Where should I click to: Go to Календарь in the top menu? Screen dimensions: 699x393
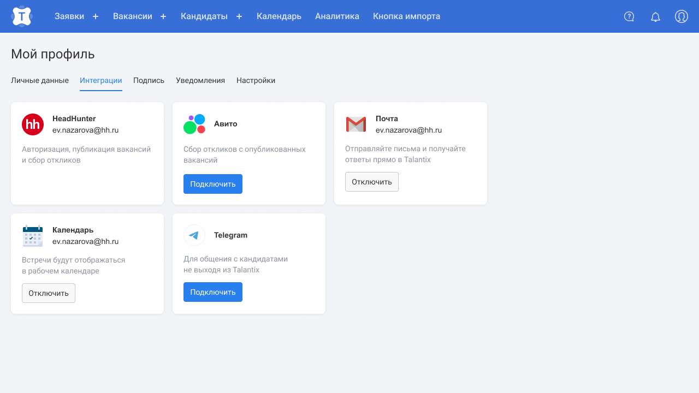[279, 16]
